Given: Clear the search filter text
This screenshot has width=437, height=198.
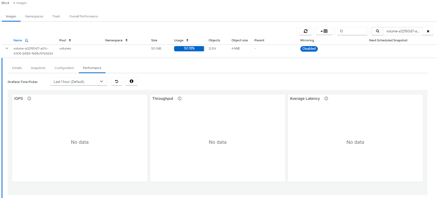Looking at the screenshot, I should point(428,31).
